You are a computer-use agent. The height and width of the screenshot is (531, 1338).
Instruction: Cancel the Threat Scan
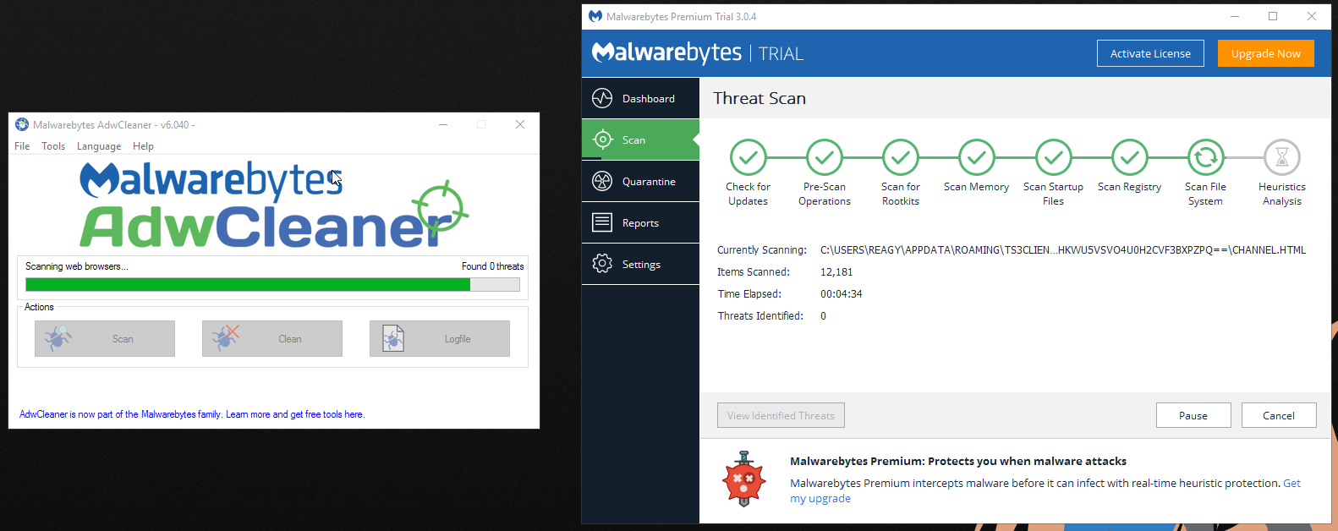1279,415
